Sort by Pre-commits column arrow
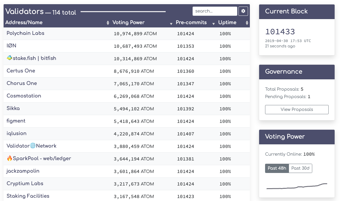 tap(213, 24)
